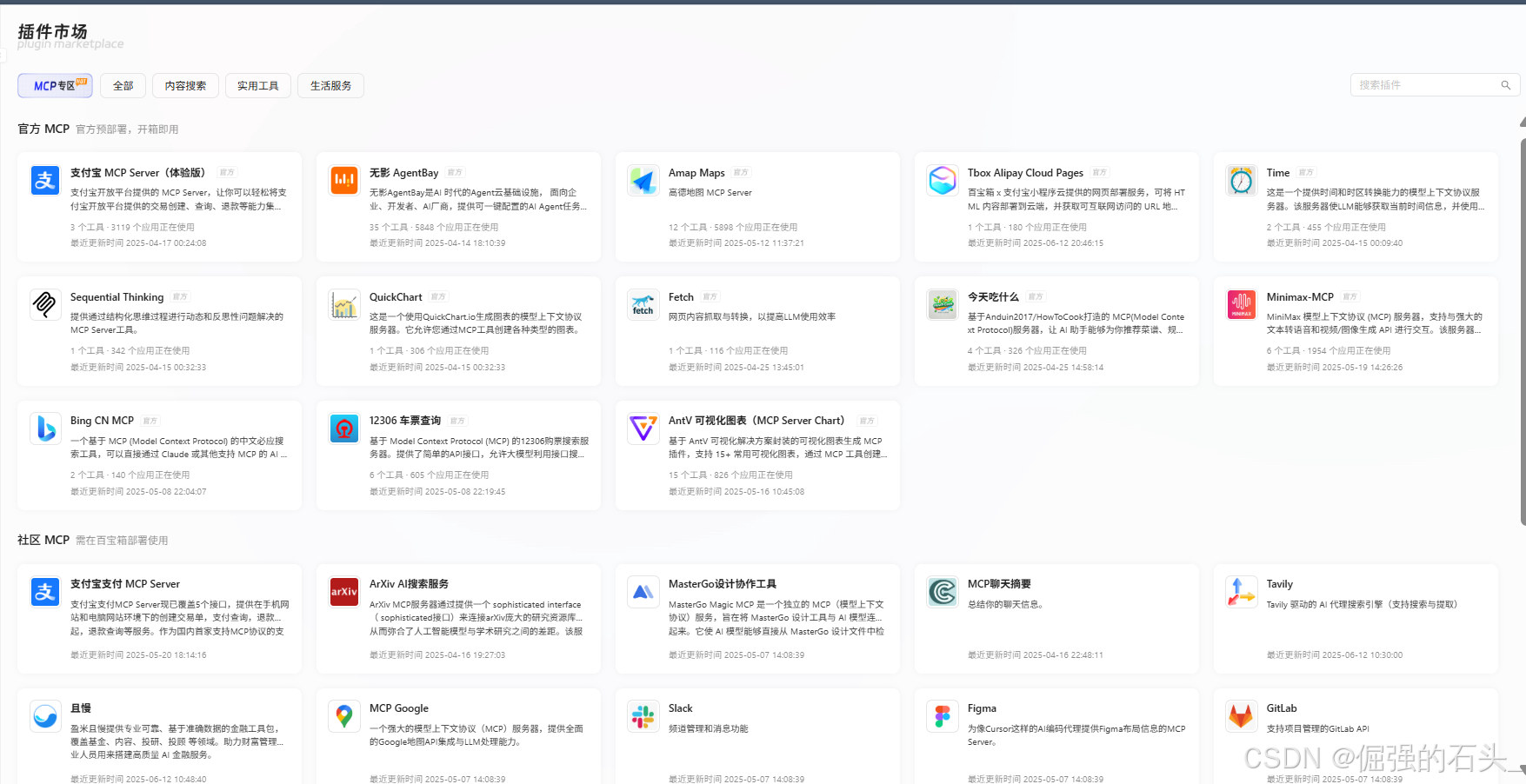Switch to the 全部 tab

[x=123, y=85]
